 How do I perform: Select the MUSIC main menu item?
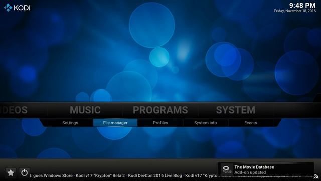tap(85, 110)
